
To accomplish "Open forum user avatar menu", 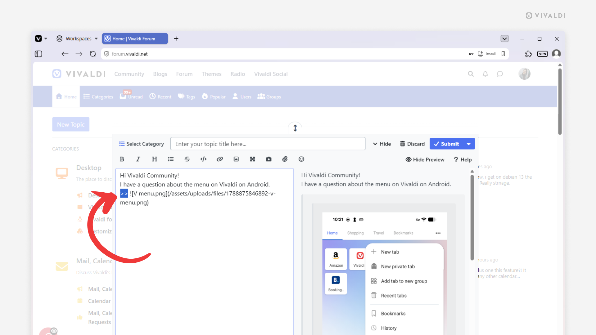I will pos(524,74).
